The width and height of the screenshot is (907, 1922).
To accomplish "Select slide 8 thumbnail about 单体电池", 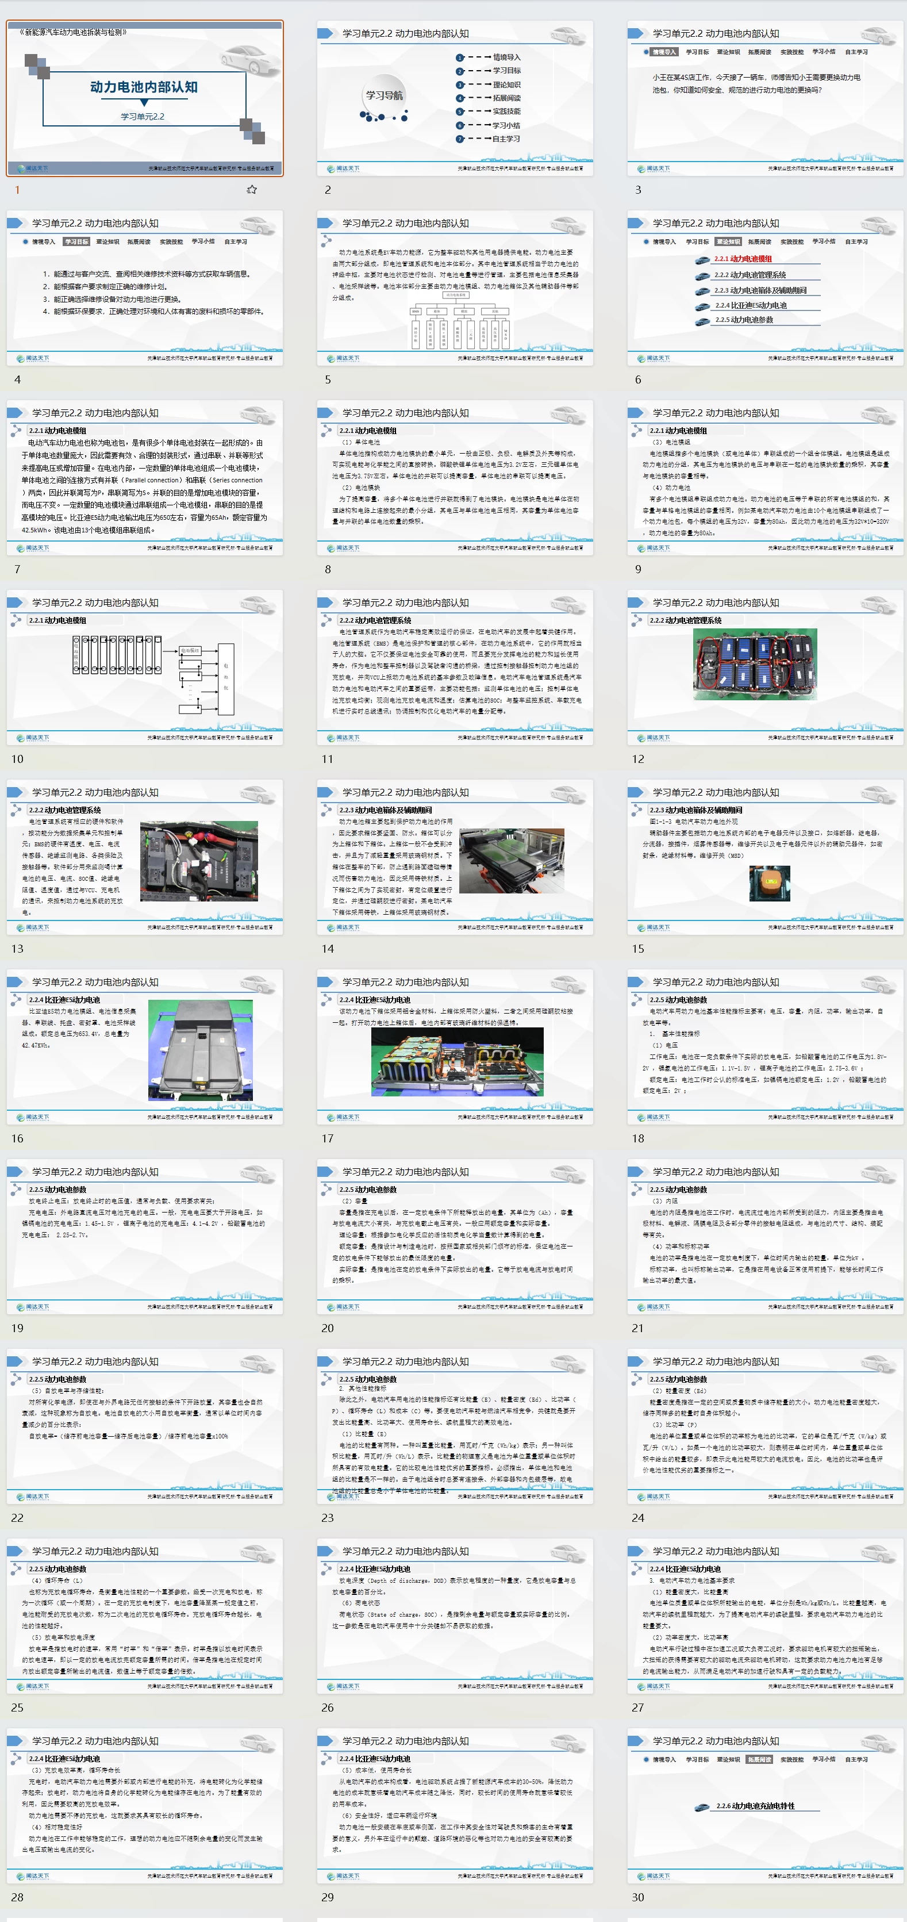I will (x=455, y=478).
